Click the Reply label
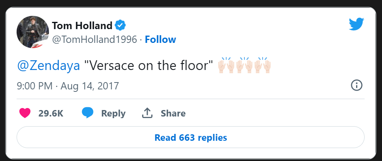The height and width of the screenshot is (161, 382). click(113, 113)
